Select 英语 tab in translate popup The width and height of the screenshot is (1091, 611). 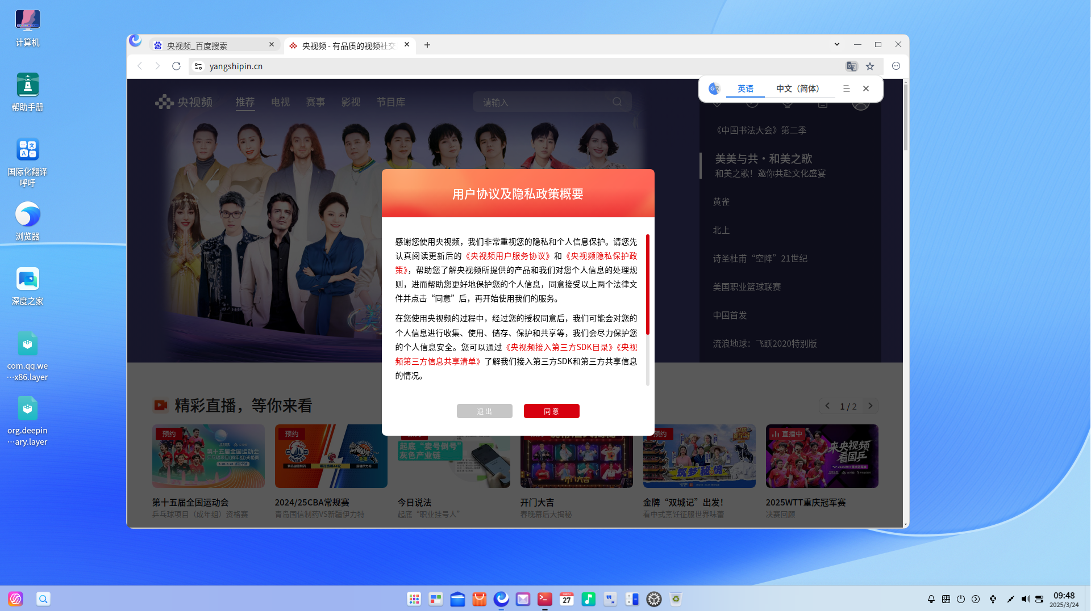(x=746, y=89)
